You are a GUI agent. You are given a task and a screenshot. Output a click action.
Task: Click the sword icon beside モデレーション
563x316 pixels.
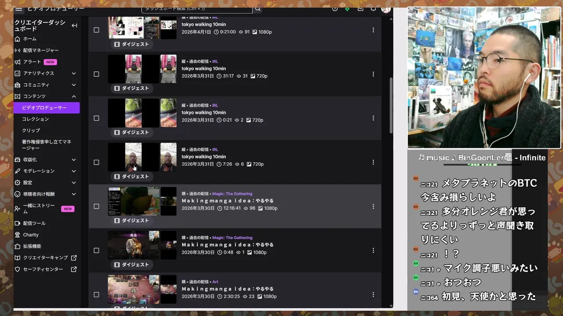click(18, 171)
